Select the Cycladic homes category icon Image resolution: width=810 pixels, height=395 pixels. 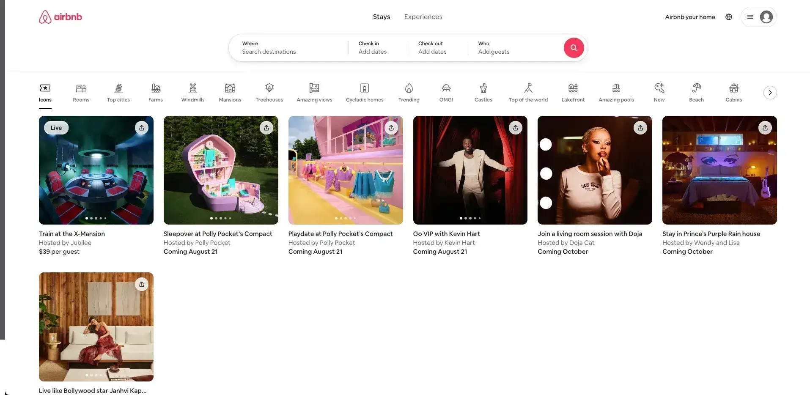365,93
